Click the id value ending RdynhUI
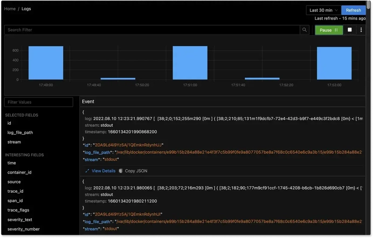373x238 pixels. pyautogui.click(x=127, y=214)
